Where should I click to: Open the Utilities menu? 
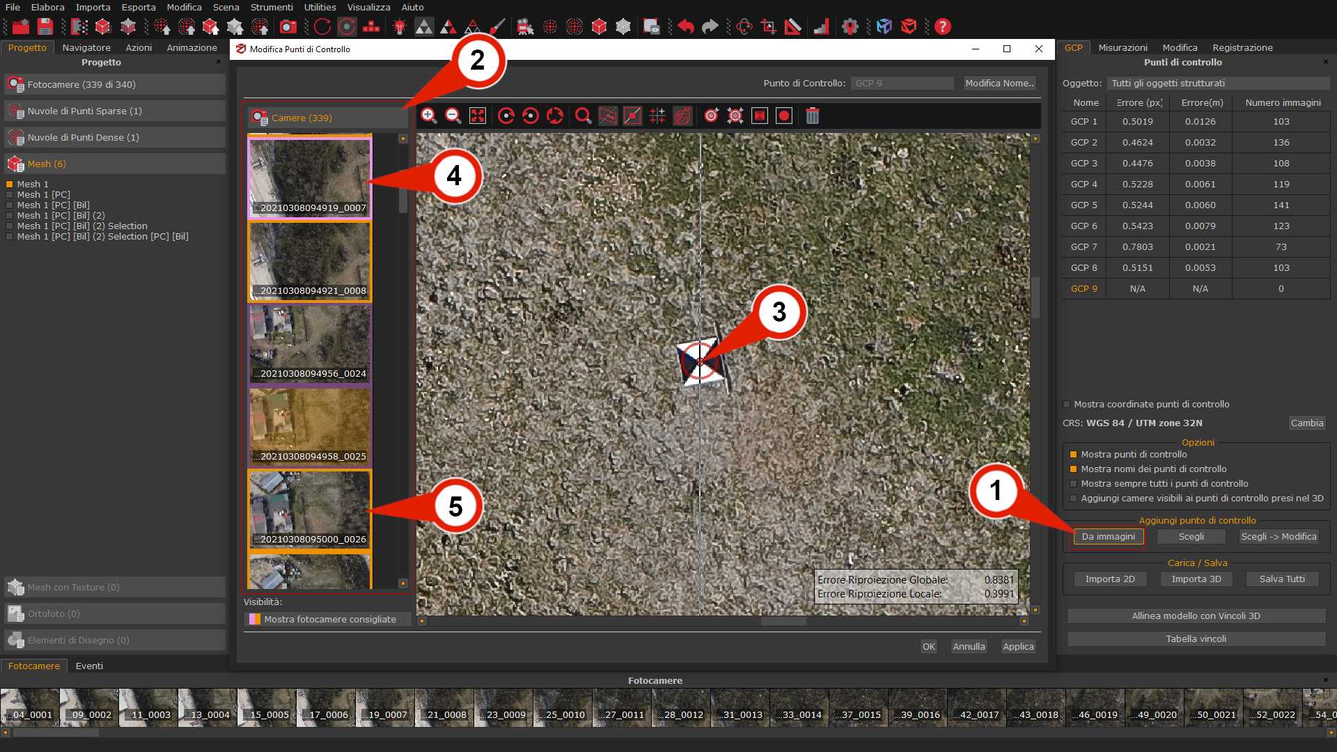click(320, 7)
